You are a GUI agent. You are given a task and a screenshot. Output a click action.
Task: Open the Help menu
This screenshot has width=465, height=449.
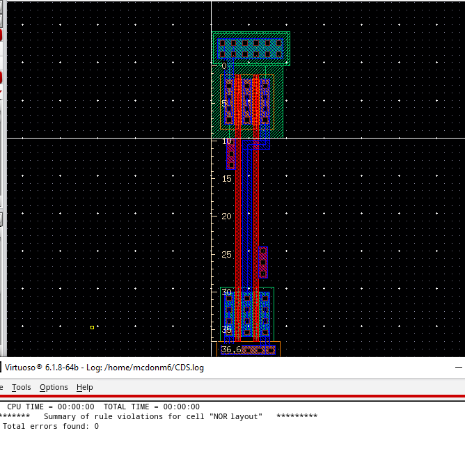[x=84, y=387]
